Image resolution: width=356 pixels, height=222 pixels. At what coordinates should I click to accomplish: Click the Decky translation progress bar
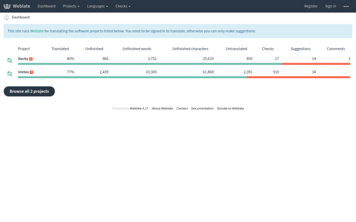184,64
